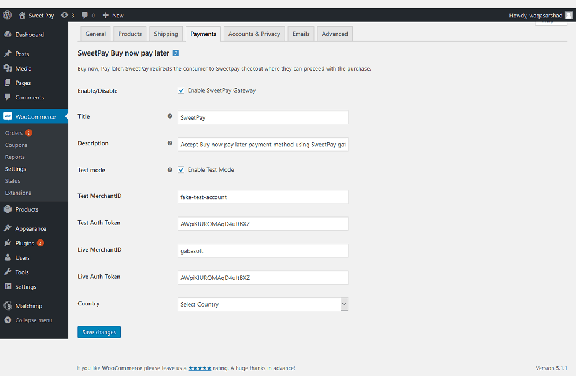Click into the Test MerchantID field
Viewport: 576px width, 376px height.
pyautogui.click(x=263, y=197)
